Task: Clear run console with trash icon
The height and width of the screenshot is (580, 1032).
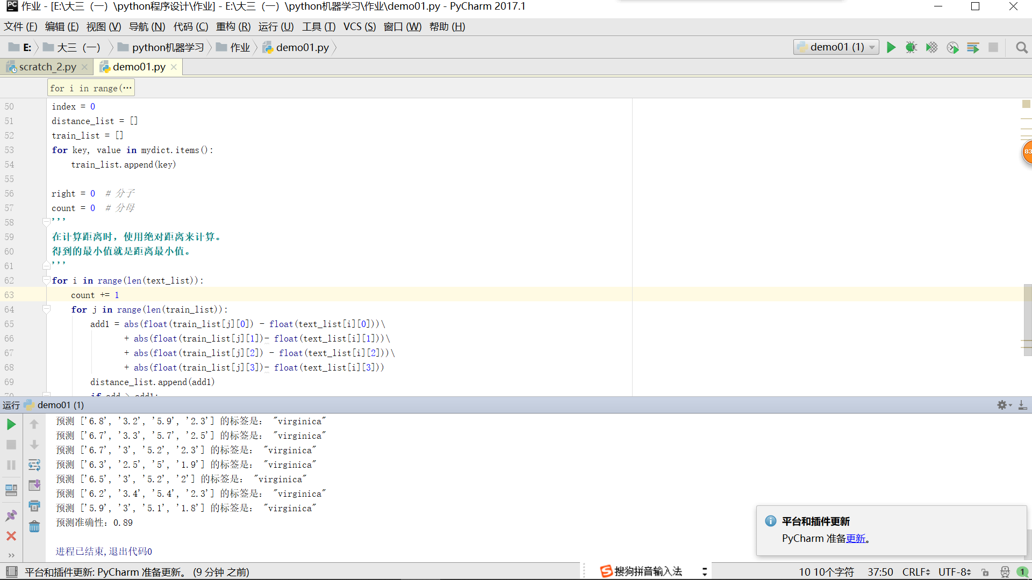Action: coord(34,526)
